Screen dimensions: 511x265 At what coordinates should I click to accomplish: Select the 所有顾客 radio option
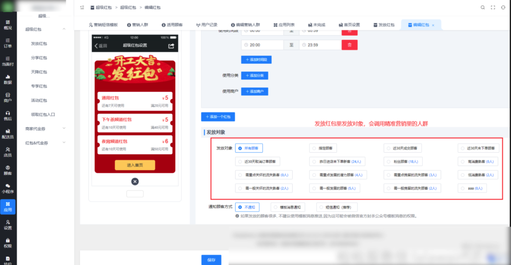coord(249,148)
